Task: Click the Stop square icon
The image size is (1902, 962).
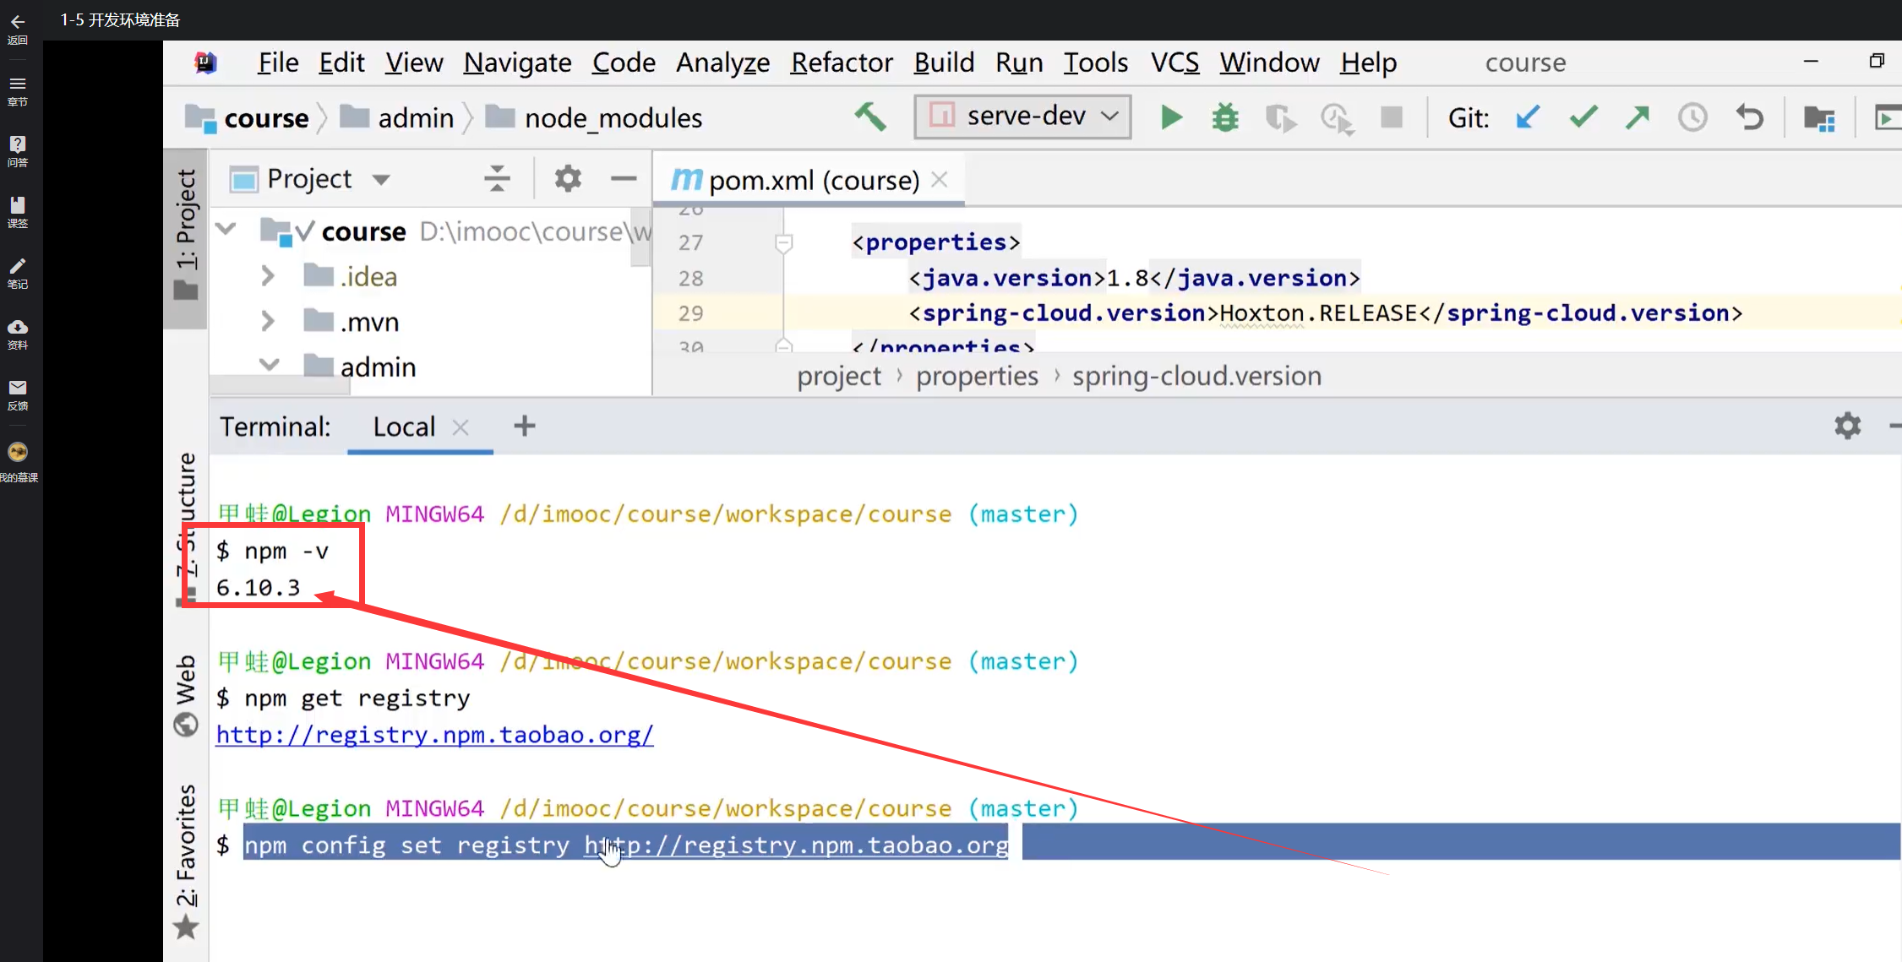Action: [x=1392, y=117]
